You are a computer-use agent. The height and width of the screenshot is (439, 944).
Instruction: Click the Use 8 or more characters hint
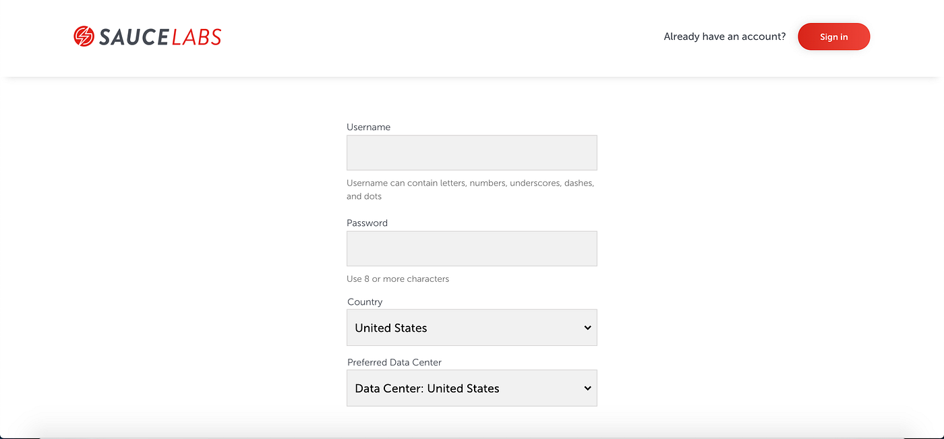(397, 279)
